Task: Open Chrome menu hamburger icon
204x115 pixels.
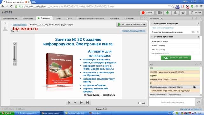Action: pos(201,6)
